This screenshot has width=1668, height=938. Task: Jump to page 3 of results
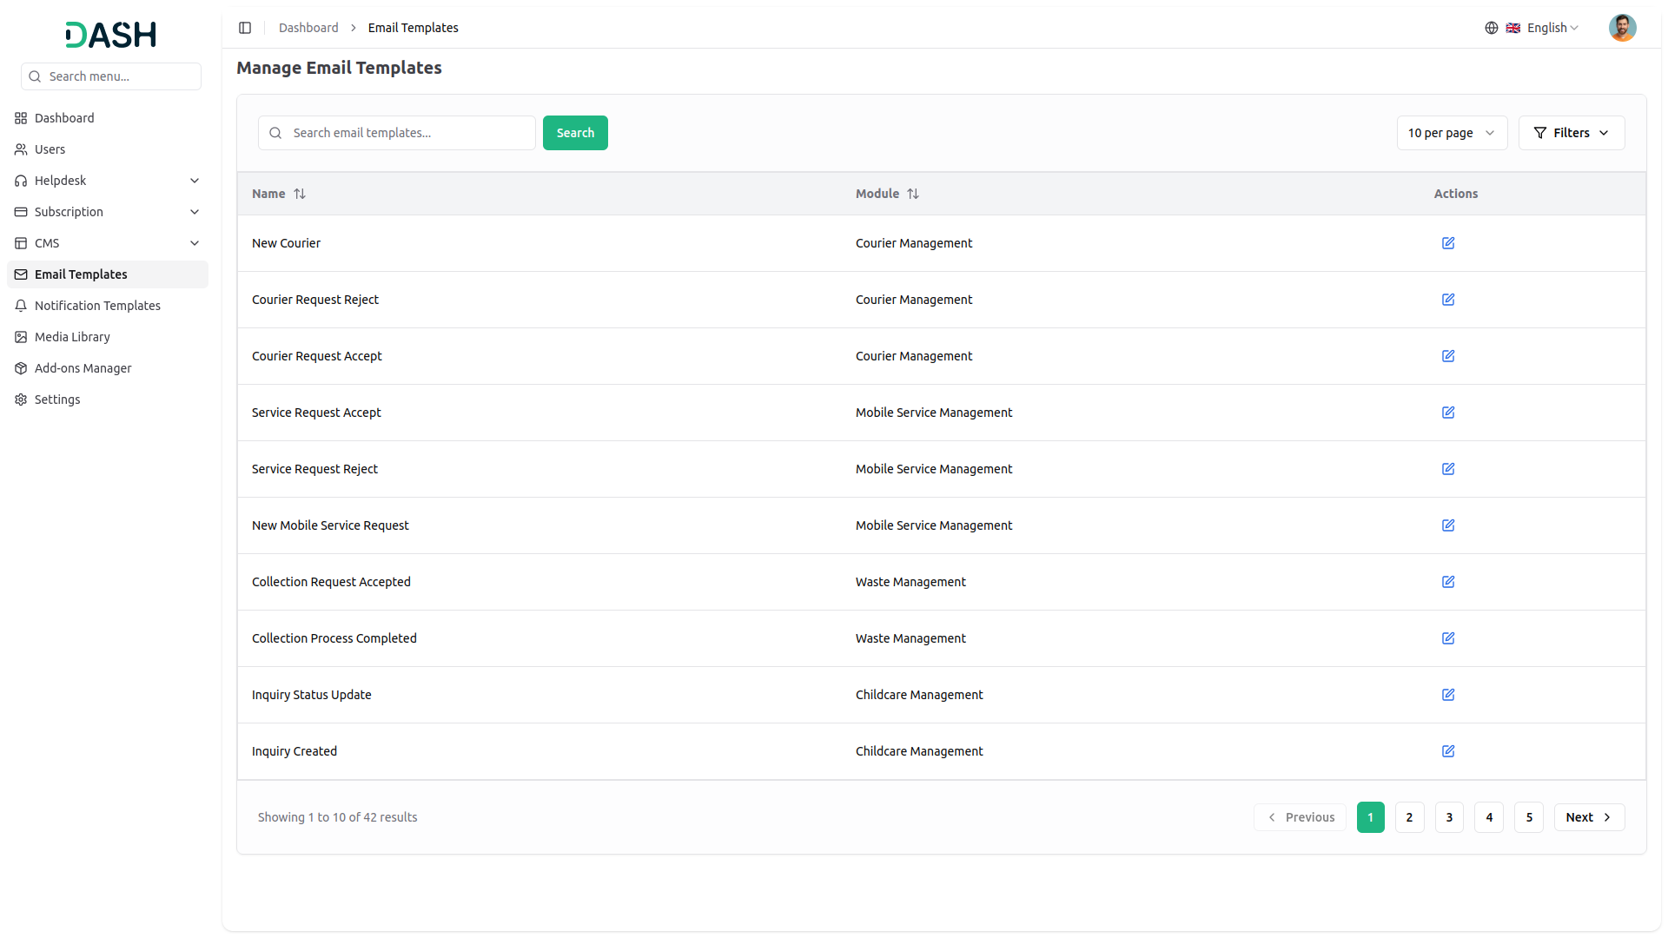1449,817
